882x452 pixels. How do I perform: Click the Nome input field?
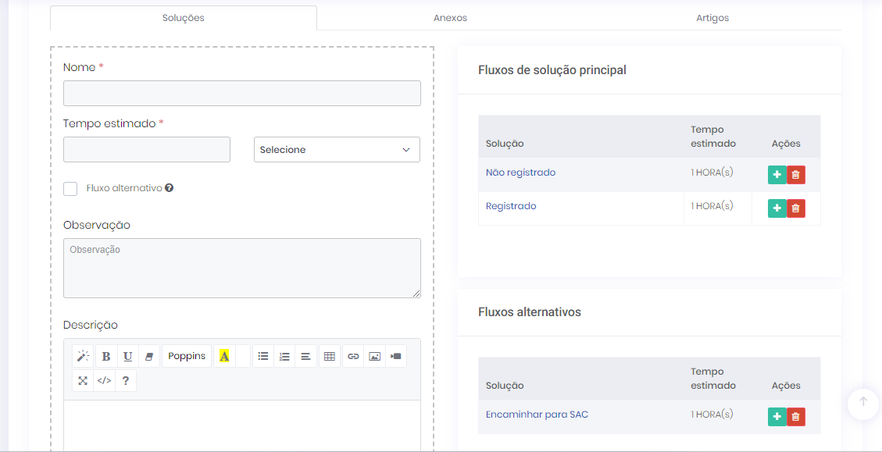click(242, 94)
